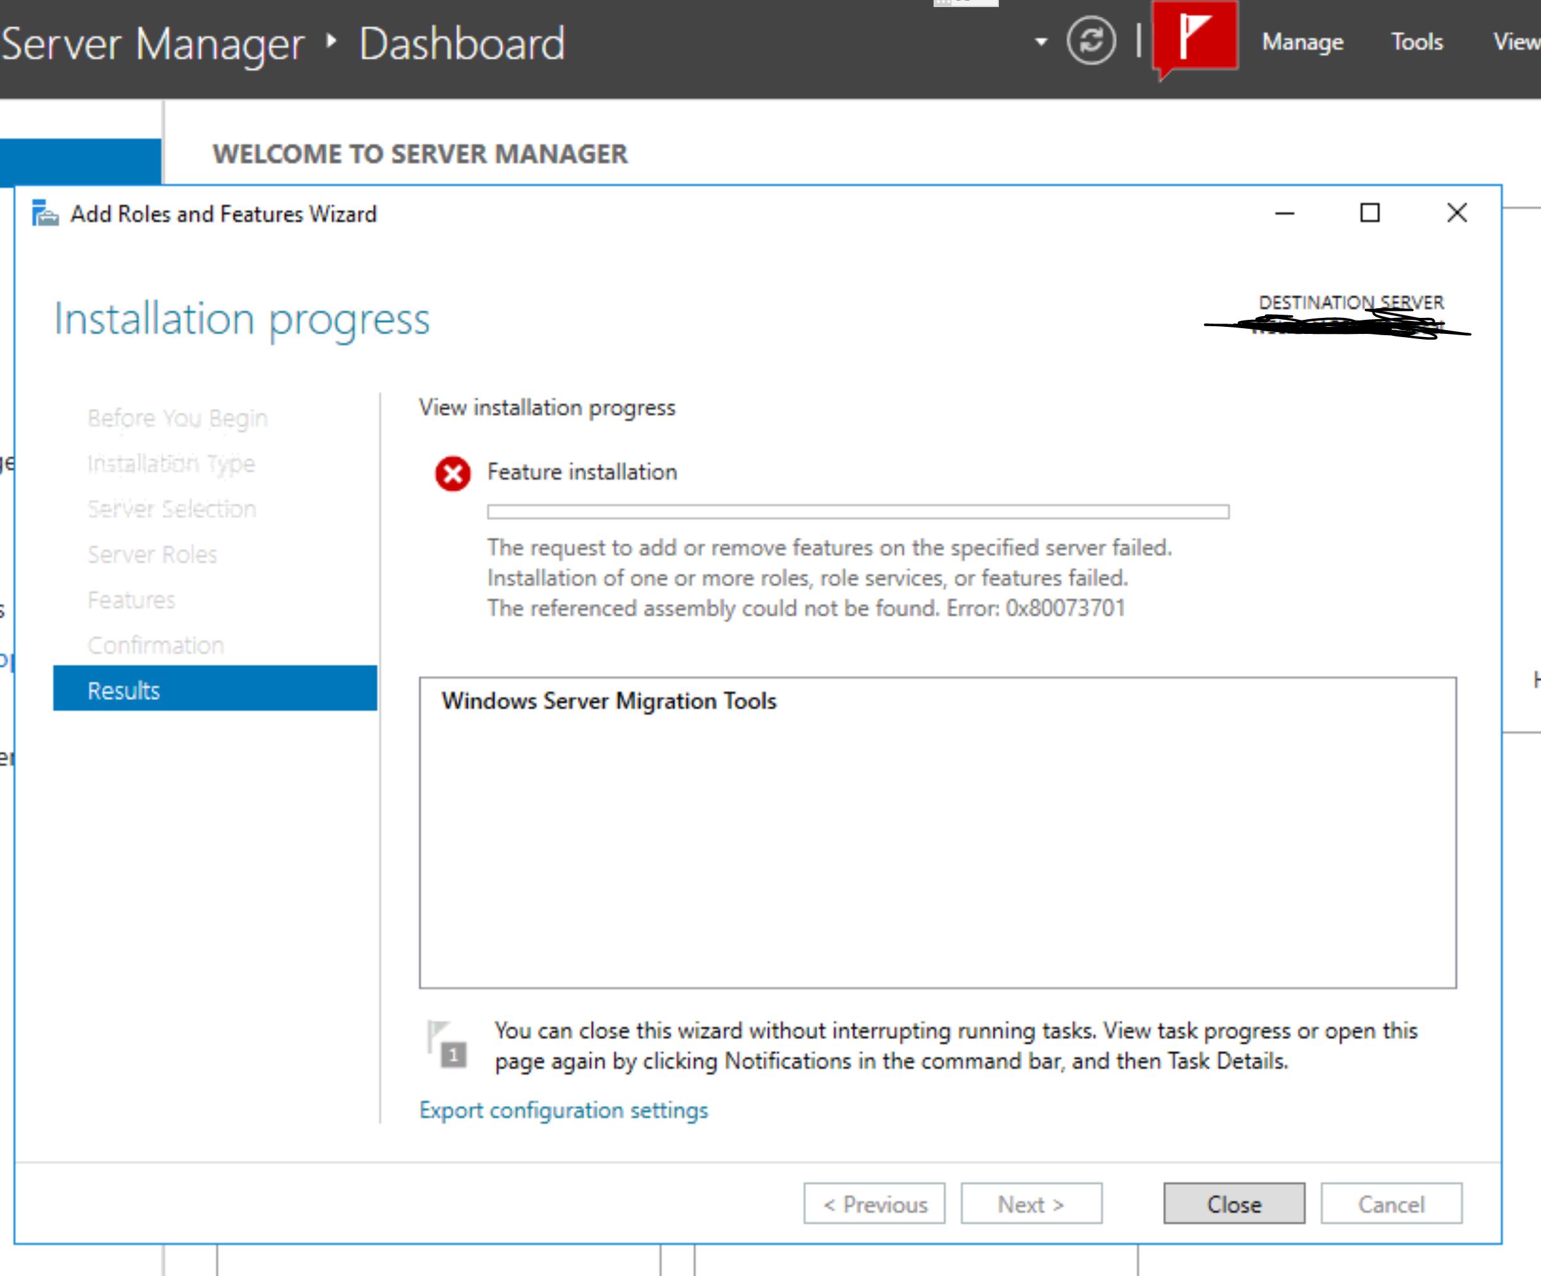Click the Dashboard breadcrumb title
The height and width of the screenshot is (1276, 1541).
(463, 44)
